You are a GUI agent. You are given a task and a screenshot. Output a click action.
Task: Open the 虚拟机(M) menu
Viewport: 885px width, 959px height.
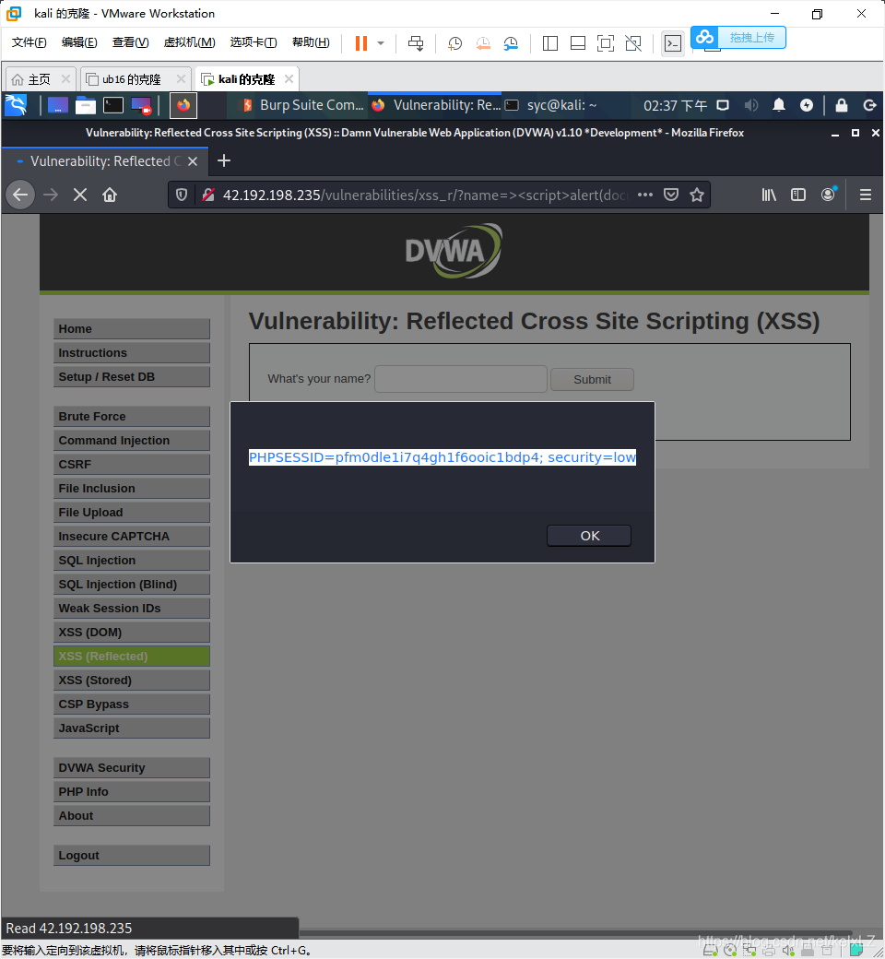(189, 42)
